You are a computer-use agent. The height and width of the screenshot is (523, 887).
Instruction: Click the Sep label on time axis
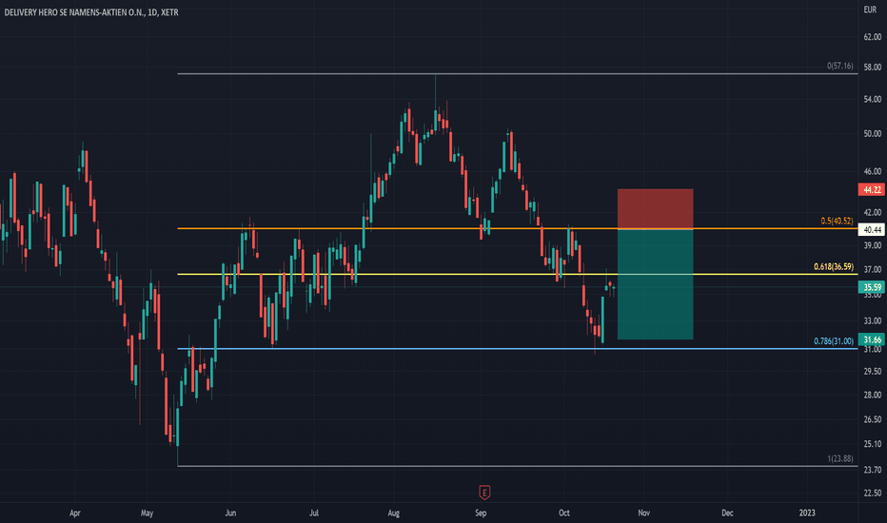tap(481, 513)
